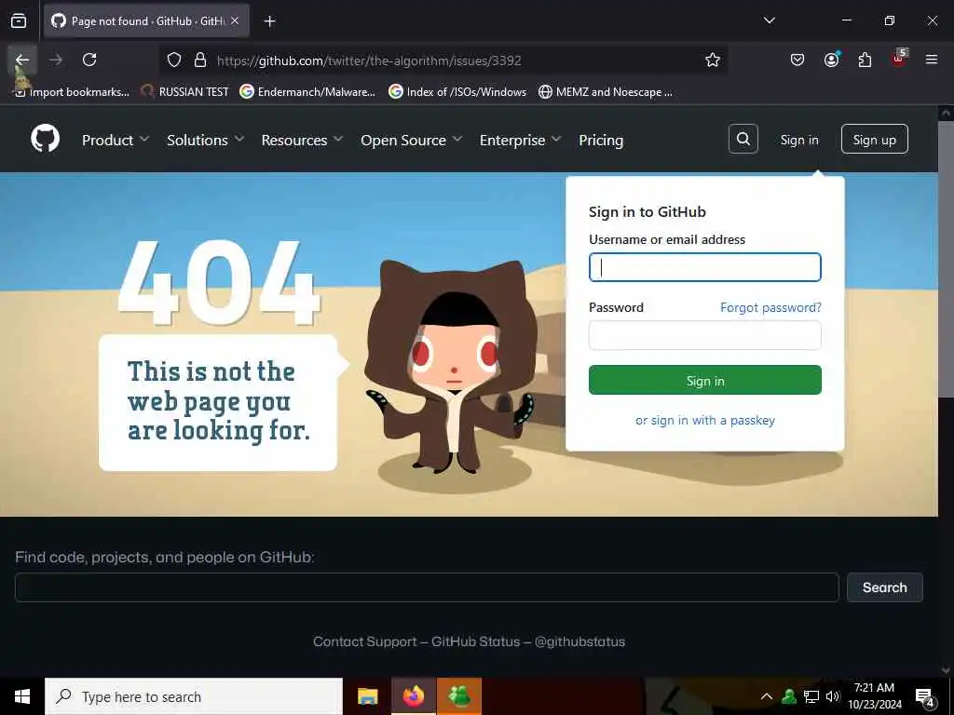This screenshot has width=954, height=715.
Task: Open the Extensions puzzle icon
Action: [x=865, y=60]
